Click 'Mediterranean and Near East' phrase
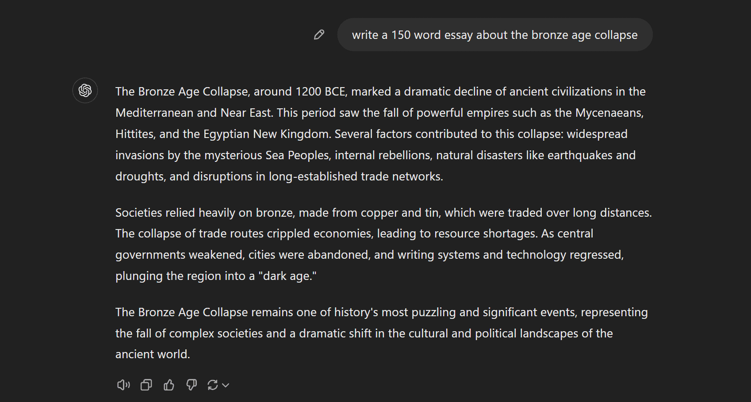The width and height of the screenshot is (751, 402). tap(193, 113)
